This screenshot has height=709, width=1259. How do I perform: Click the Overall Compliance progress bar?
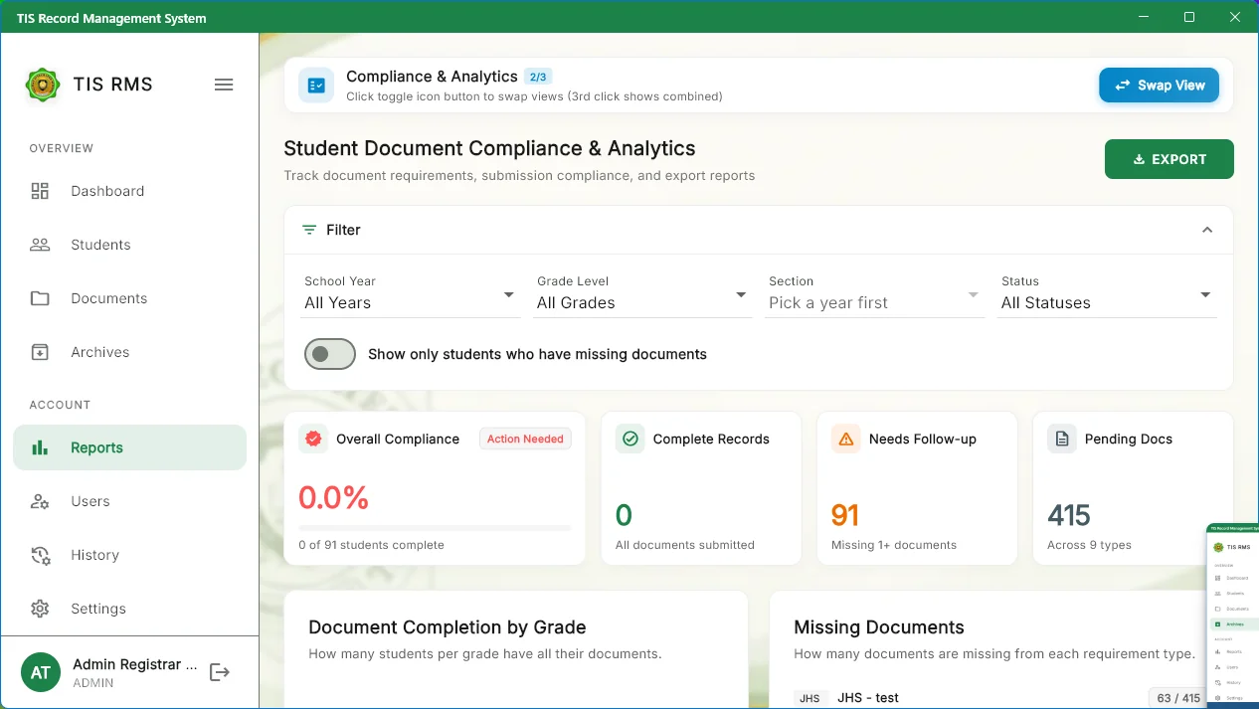435,528
